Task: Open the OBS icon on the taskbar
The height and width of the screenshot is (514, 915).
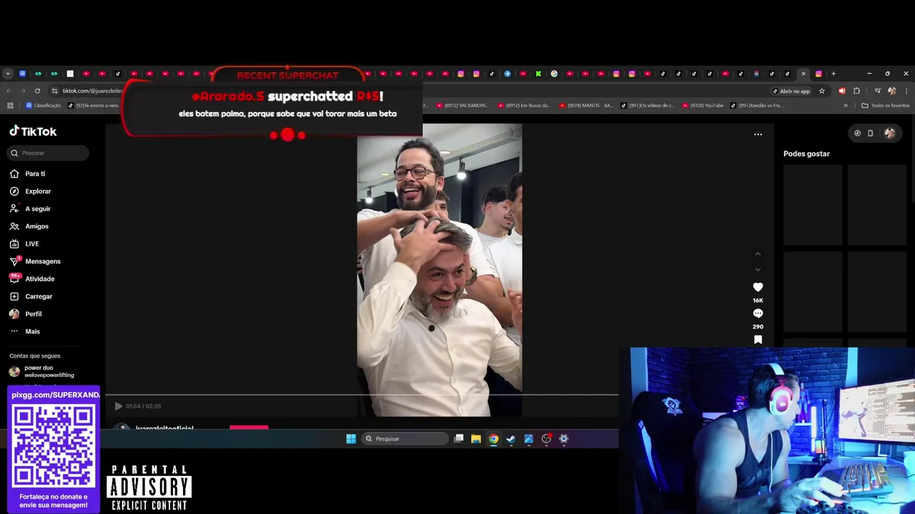Action: pyautogui.click(x=546, y=438)
